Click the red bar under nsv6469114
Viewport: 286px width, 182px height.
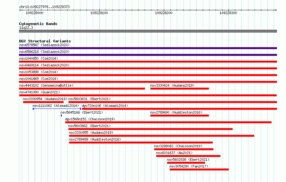(x=148, y=68)
